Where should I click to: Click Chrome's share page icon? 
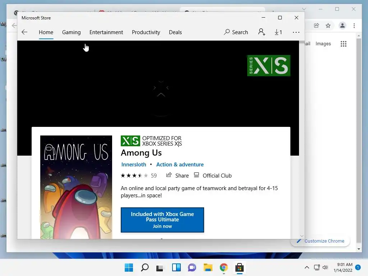click(x=316, y=26)
